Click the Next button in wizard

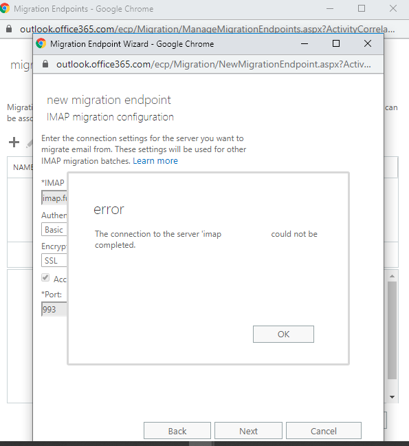(248, 431)
